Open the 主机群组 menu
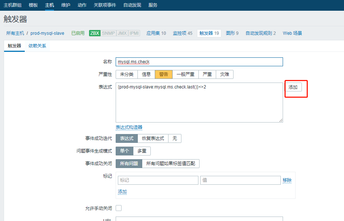Viewport: 344px width, 221px height. coord(13,5)
